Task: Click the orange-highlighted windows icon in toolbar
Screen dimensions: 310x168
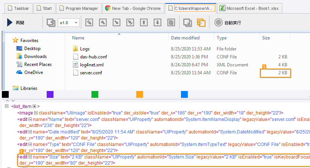Action: (x=201, y=23)
